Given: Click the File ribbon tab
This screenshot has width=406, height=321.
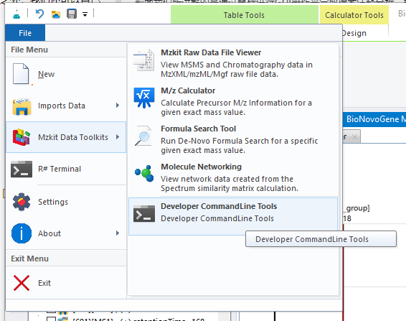Looking at the screenshot, I should point(25,33).
